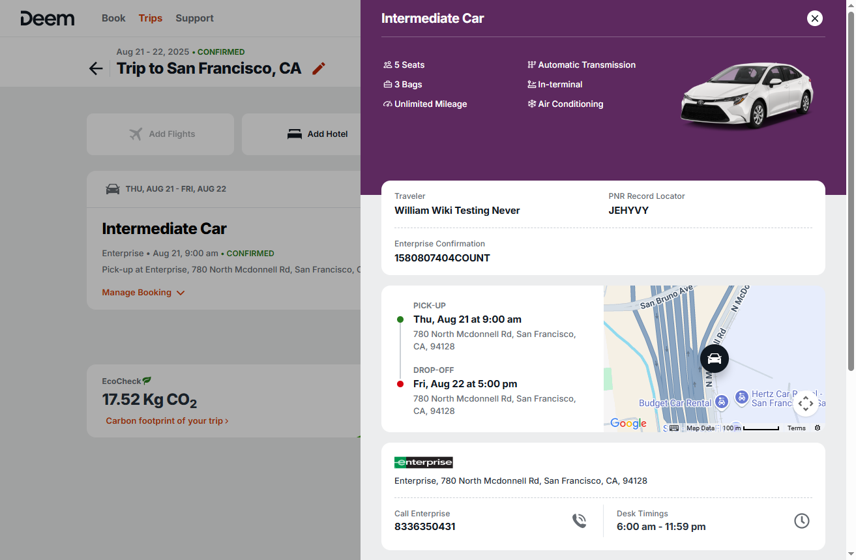The height and width of the screenshot is (560, 856).
Task: Click the back arrow beside trip title
Action: pyautogui.click(x=96, y=68)
